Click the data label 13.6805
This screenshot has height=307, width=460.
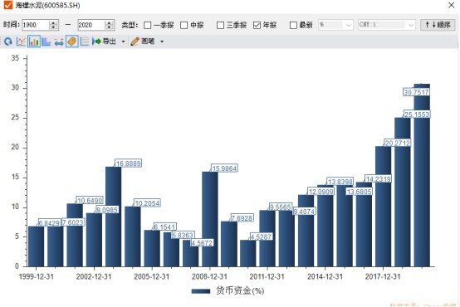click(359, 192)
